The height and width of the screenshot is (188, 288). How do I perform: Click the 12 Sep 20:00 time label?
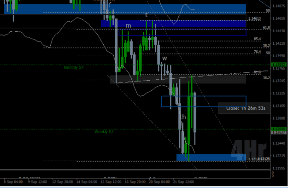[x=63, y=182]
